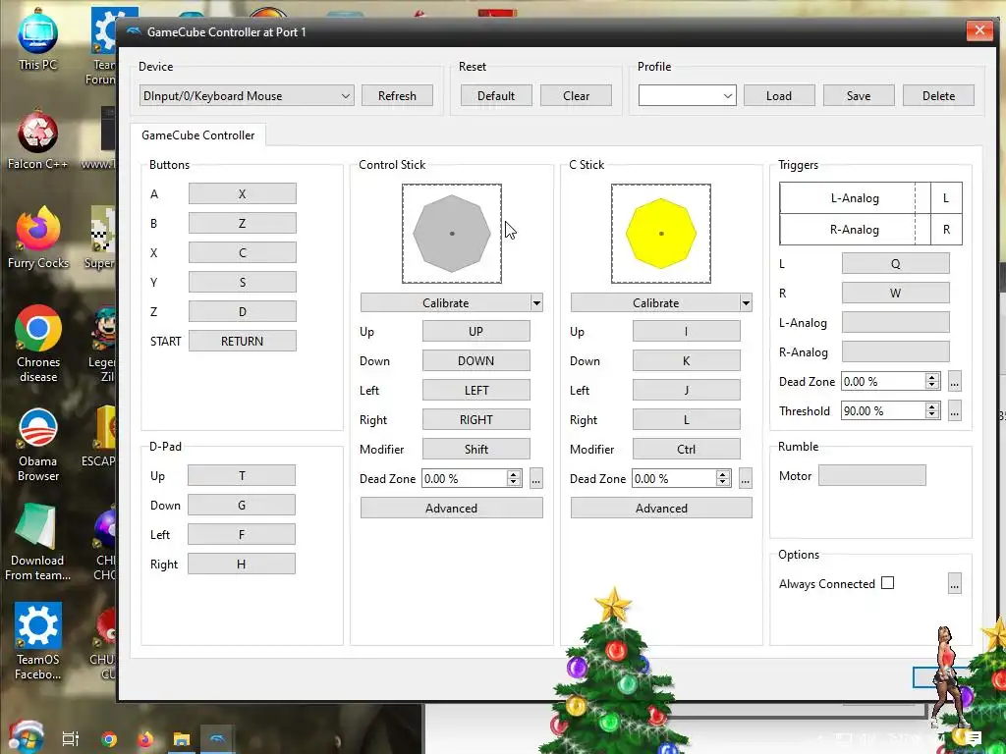Rebind the A button mapping X
Image resolution: width=1006 pixels, height=754 pixels.
[243, 193]
